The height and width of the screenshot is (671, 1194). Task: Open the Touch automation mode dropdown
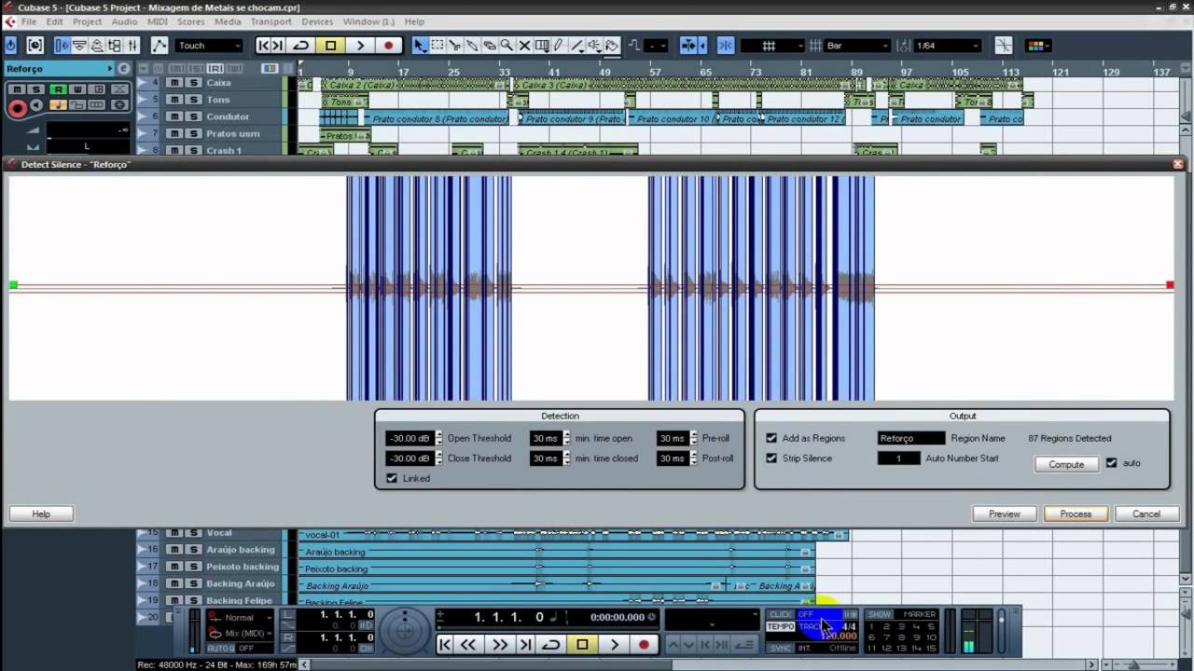point(209,45)
